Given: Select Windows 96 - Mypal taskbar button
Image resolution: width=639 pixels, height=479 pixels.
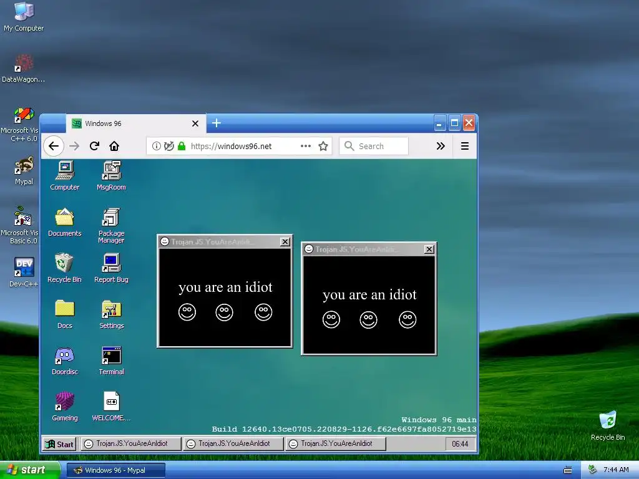Looking at the screenshot, I should click(115, 470).
